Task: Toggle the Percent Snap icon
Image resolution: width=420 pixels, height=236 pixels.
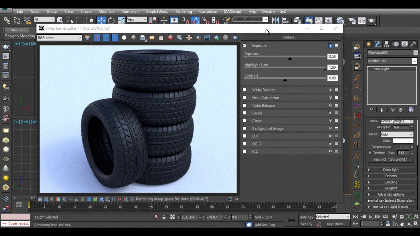Action: point(205,20)
